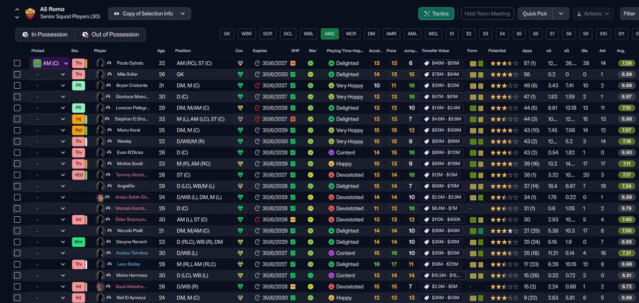The width and height of the screenshot is (639, 303).
Task: Check the box in Lorenzo Pellegrini's row
Action: tap(17, 108)
